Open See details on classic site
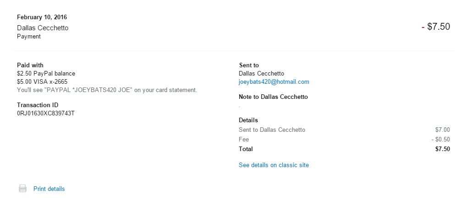This screenshot has height=201, width=472. [x=274, y=165]
